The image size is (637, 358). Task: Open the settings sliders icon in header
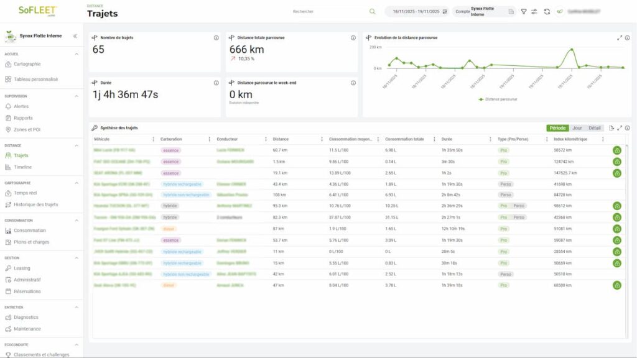(x=534, y=11)
